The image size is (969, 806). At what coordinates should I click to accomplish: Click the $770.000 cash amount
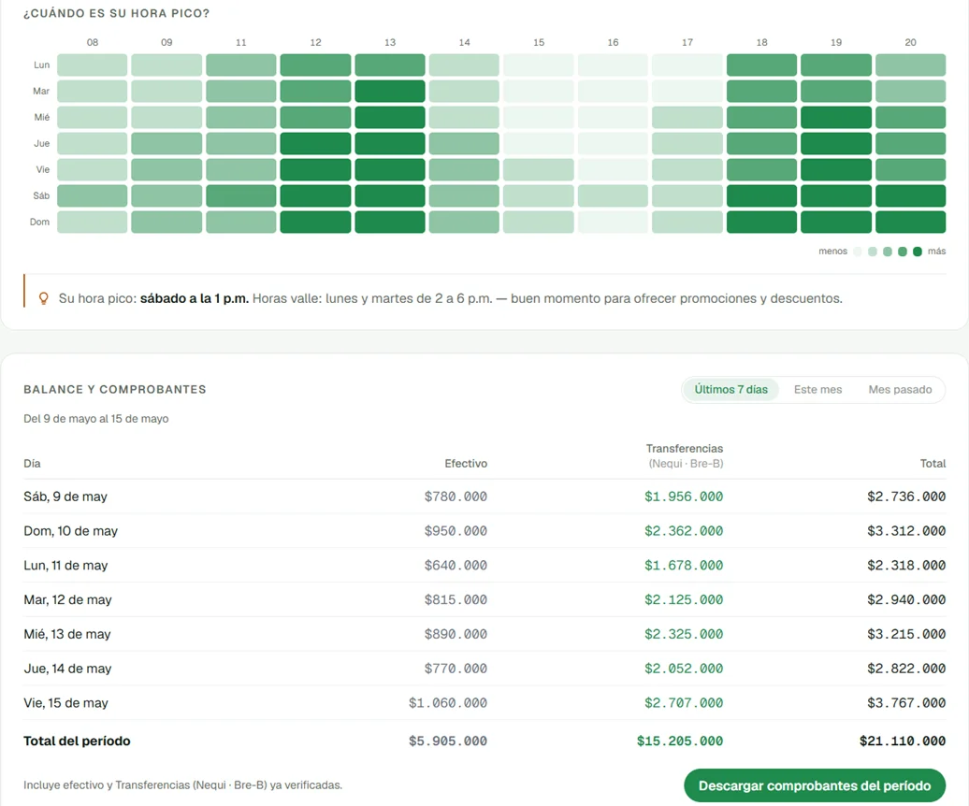tap(456, 669)
